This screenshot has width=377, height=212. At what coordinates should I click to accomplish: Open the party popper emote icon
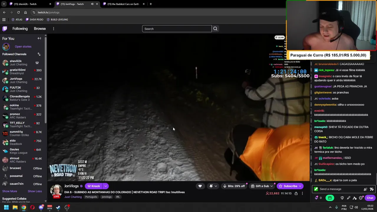tap(366, 189)
